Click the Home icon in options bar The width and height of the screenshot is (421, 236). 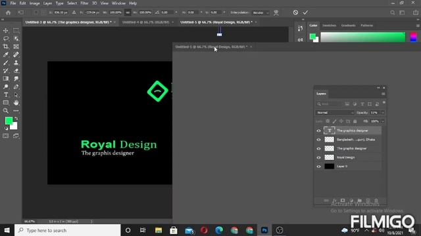(8, 12)
